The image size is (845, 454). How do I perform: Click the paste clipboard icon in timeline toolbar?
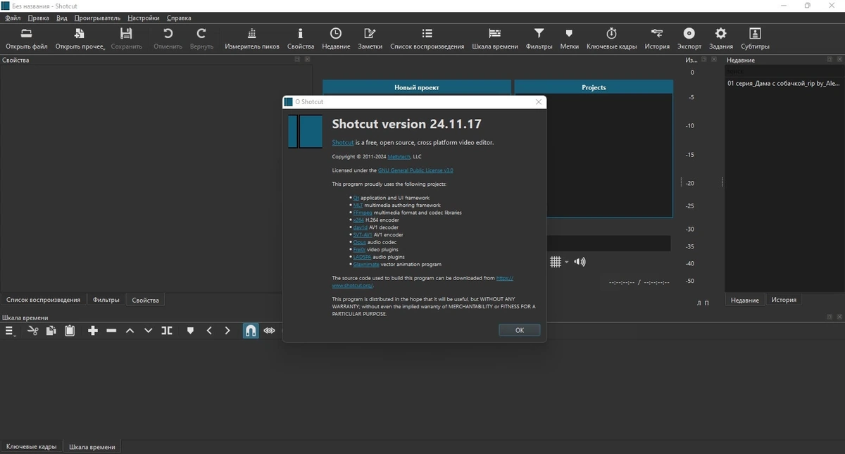(70, 330)
